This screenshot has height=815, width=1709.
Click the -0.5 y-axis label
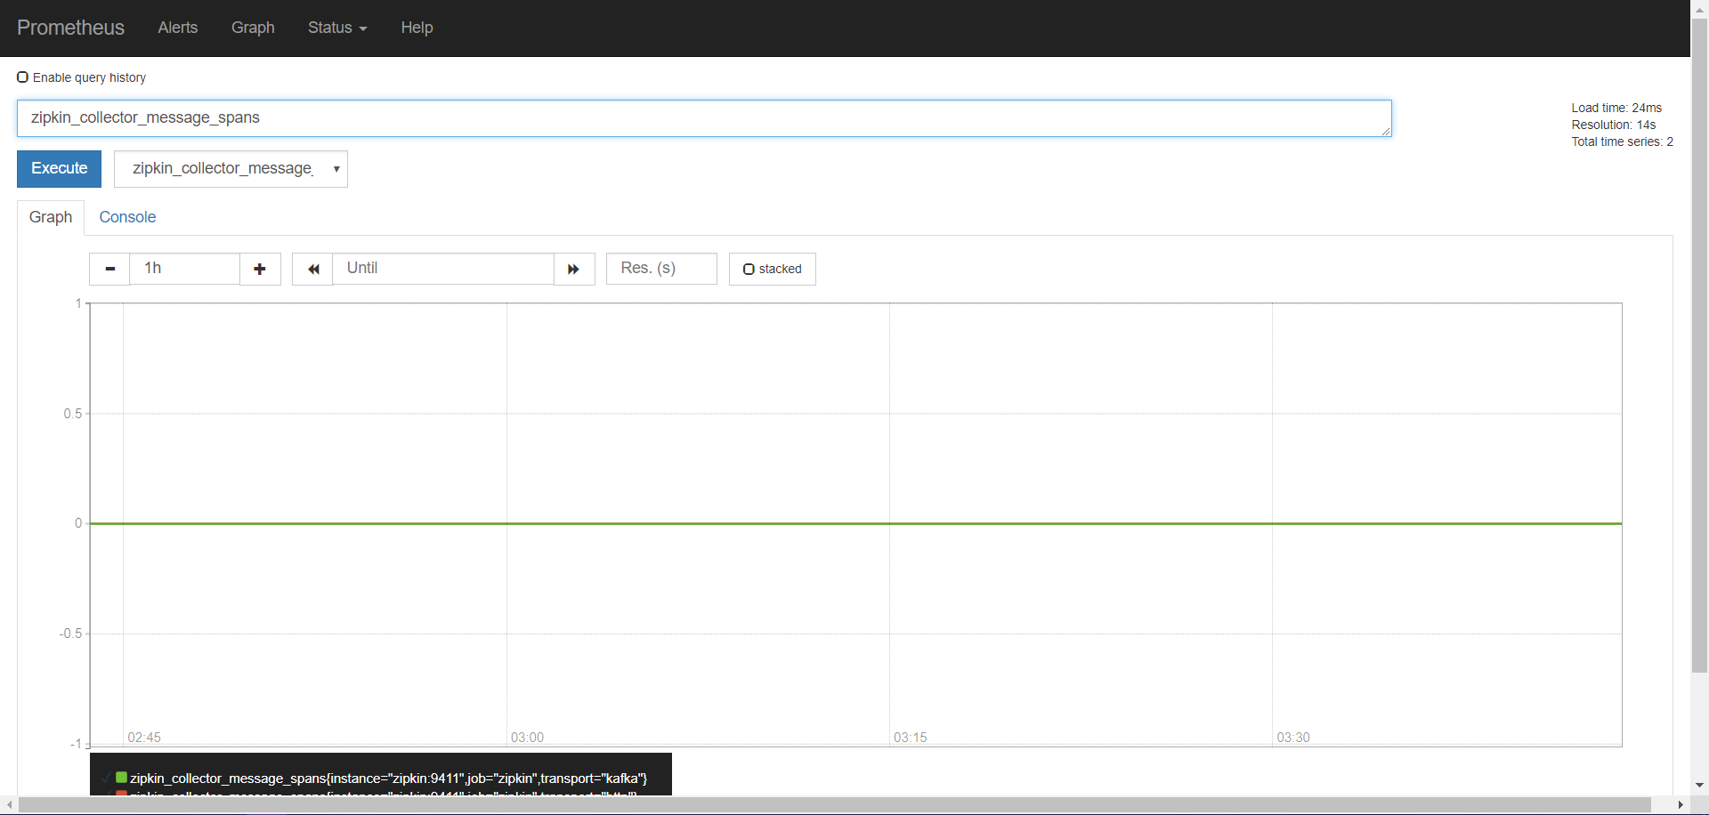click(x=70, y=633)
